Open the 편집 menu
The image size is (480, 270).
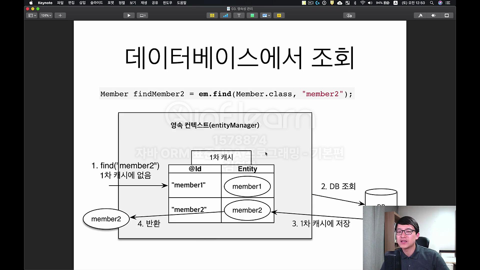(x=71, y=3)
